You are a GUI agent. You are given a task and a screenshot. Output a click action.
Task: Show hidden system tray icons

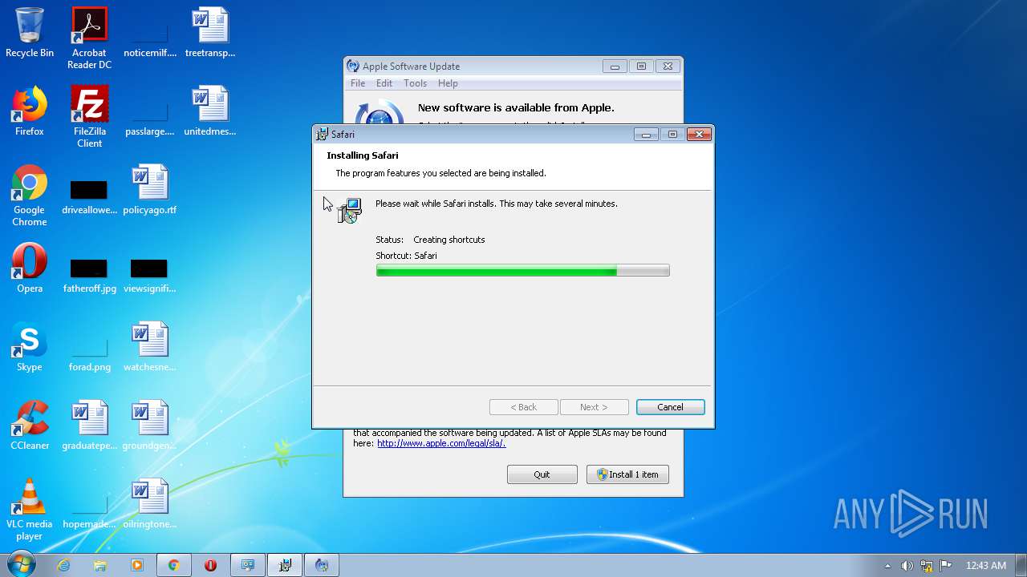pos(887,566)
